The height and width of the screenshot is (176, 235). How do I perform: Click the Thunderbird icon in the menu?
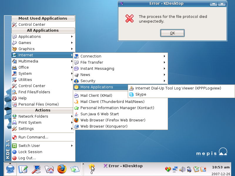point(76,101)
